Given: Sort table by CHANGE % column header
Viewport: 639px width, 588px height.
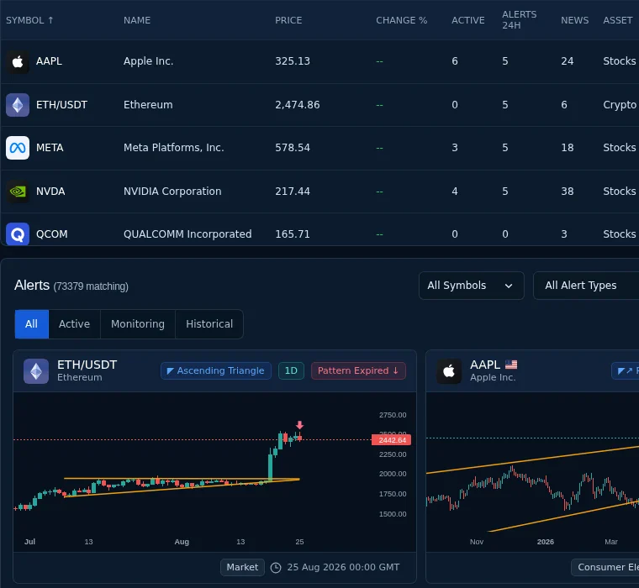Looking at the screenshot, I should [401, 20].
